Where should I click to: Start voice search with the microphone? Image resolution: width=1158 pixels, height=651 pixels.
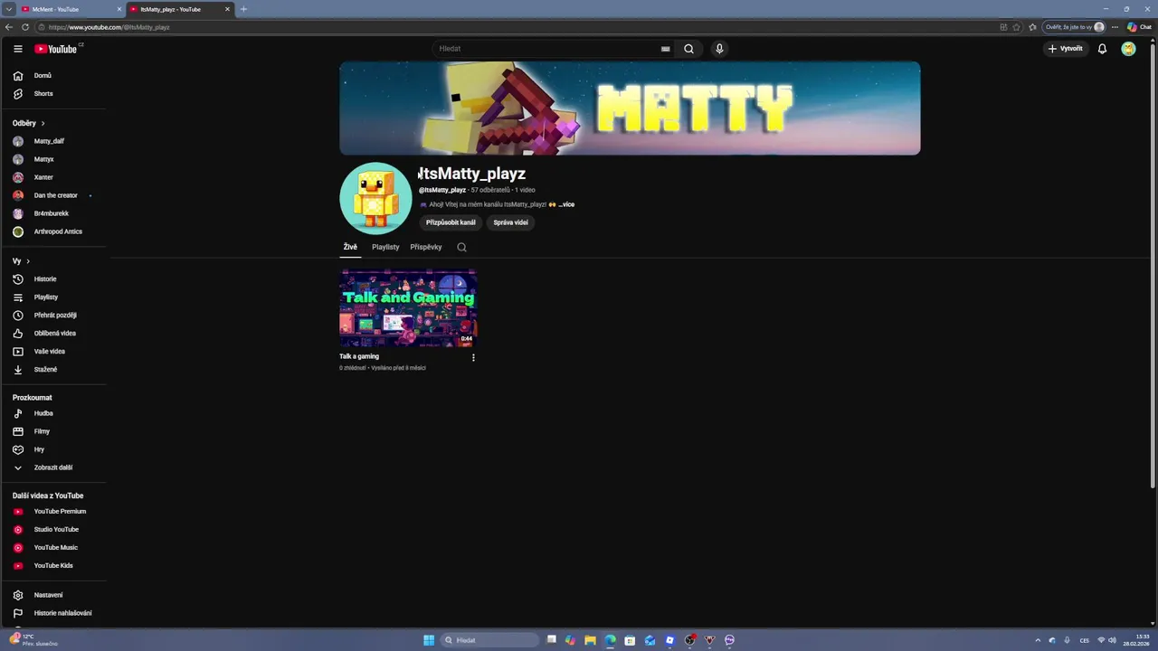[719, 49]
